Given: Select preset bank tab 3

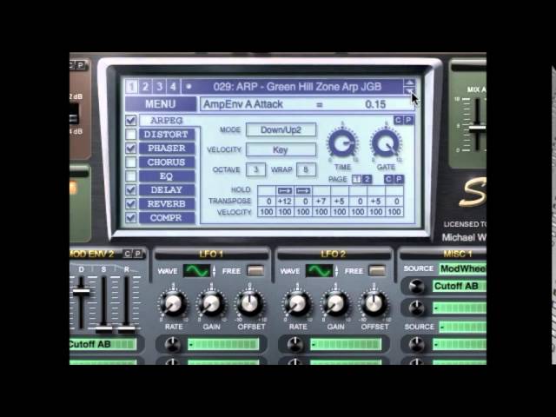Looking at the screenshot, I should (x=159, y=87).
